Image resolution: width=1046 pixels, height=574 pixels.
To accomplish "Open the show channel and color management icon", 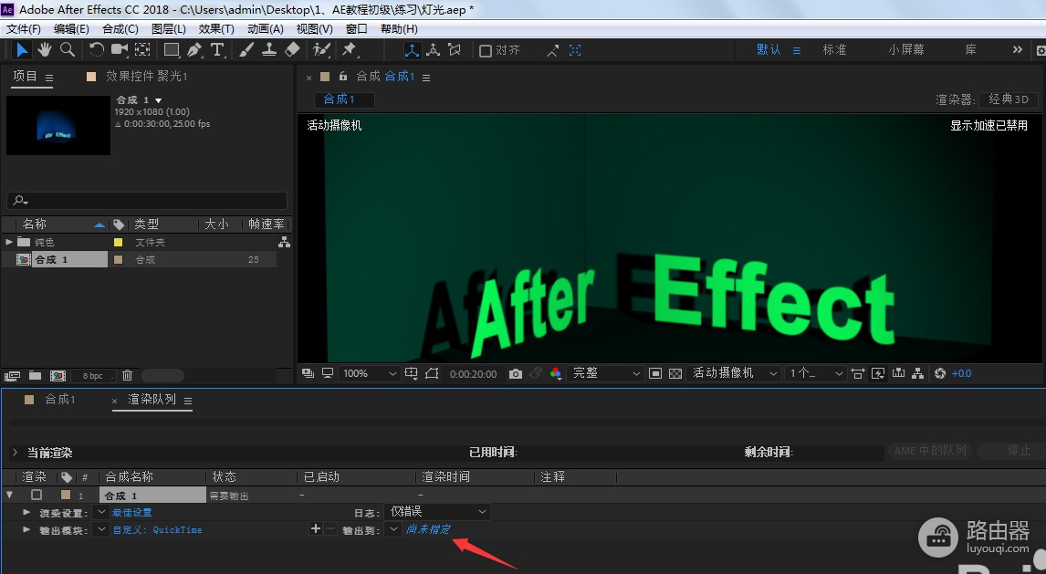I will click(x=556, y=373).
